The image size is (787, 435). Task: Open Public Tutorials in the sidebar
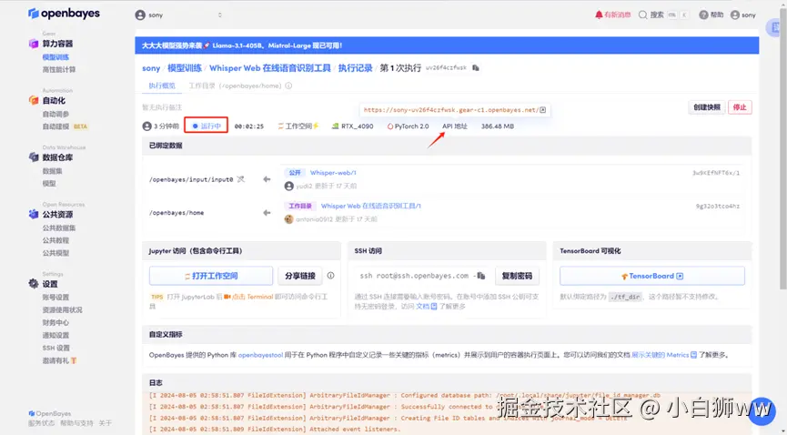pos(55,240)
